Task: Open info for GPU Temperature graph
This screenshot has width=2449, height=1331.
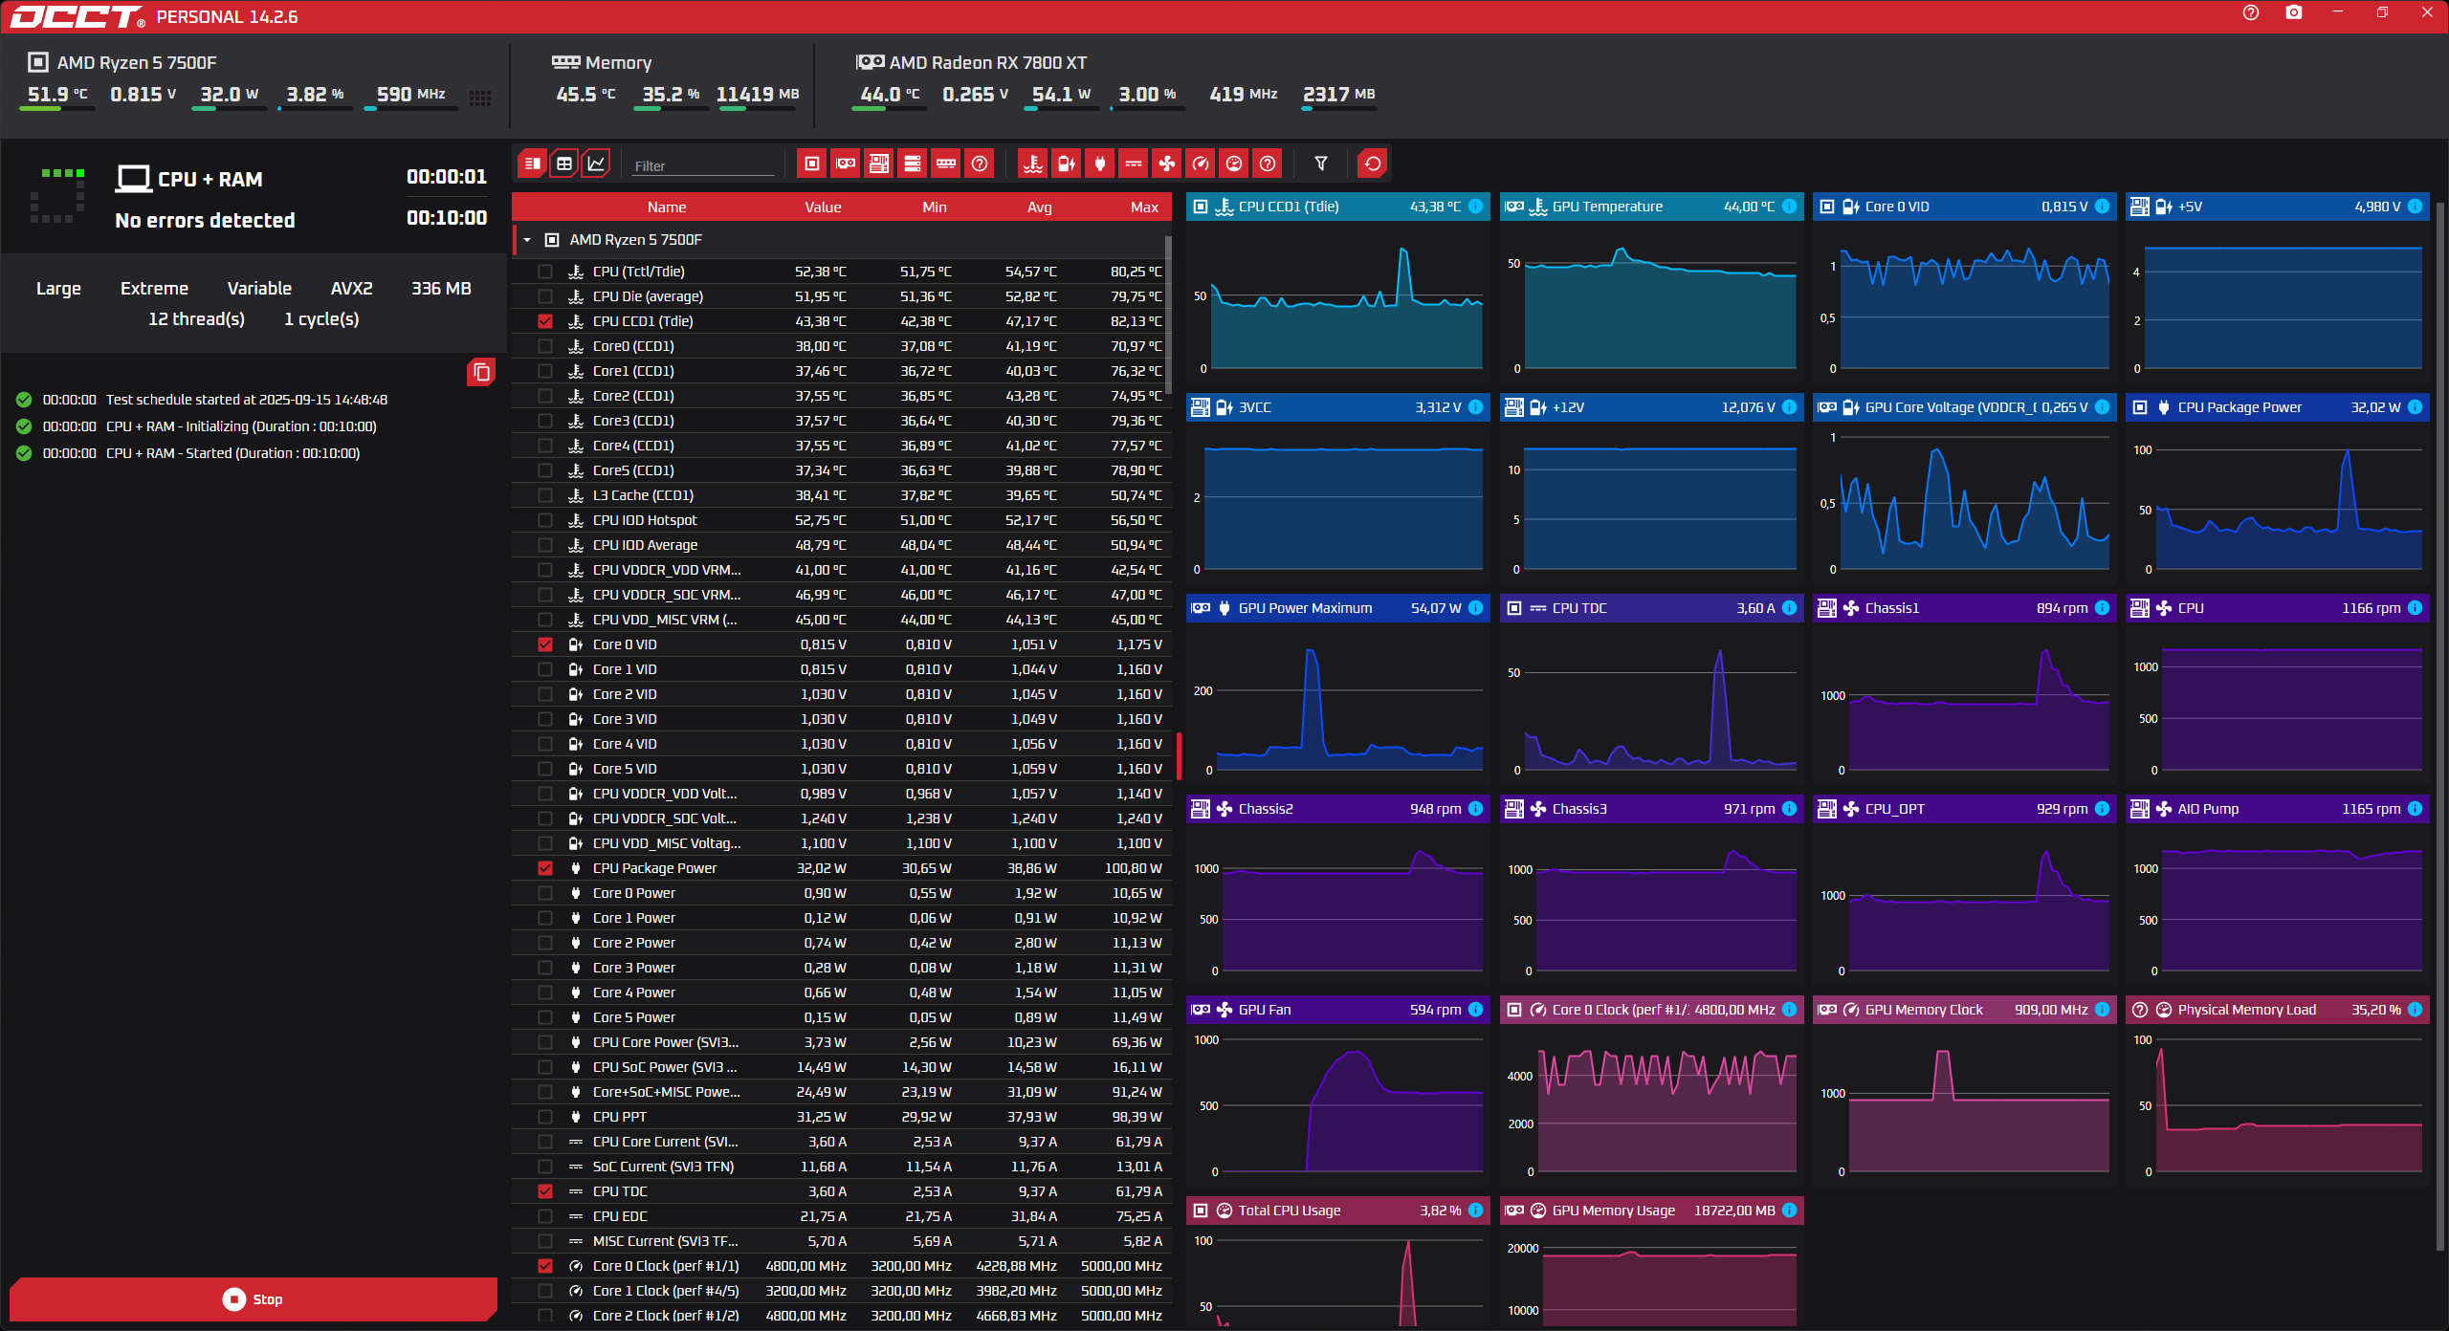Action: (x=1789, y=207)
